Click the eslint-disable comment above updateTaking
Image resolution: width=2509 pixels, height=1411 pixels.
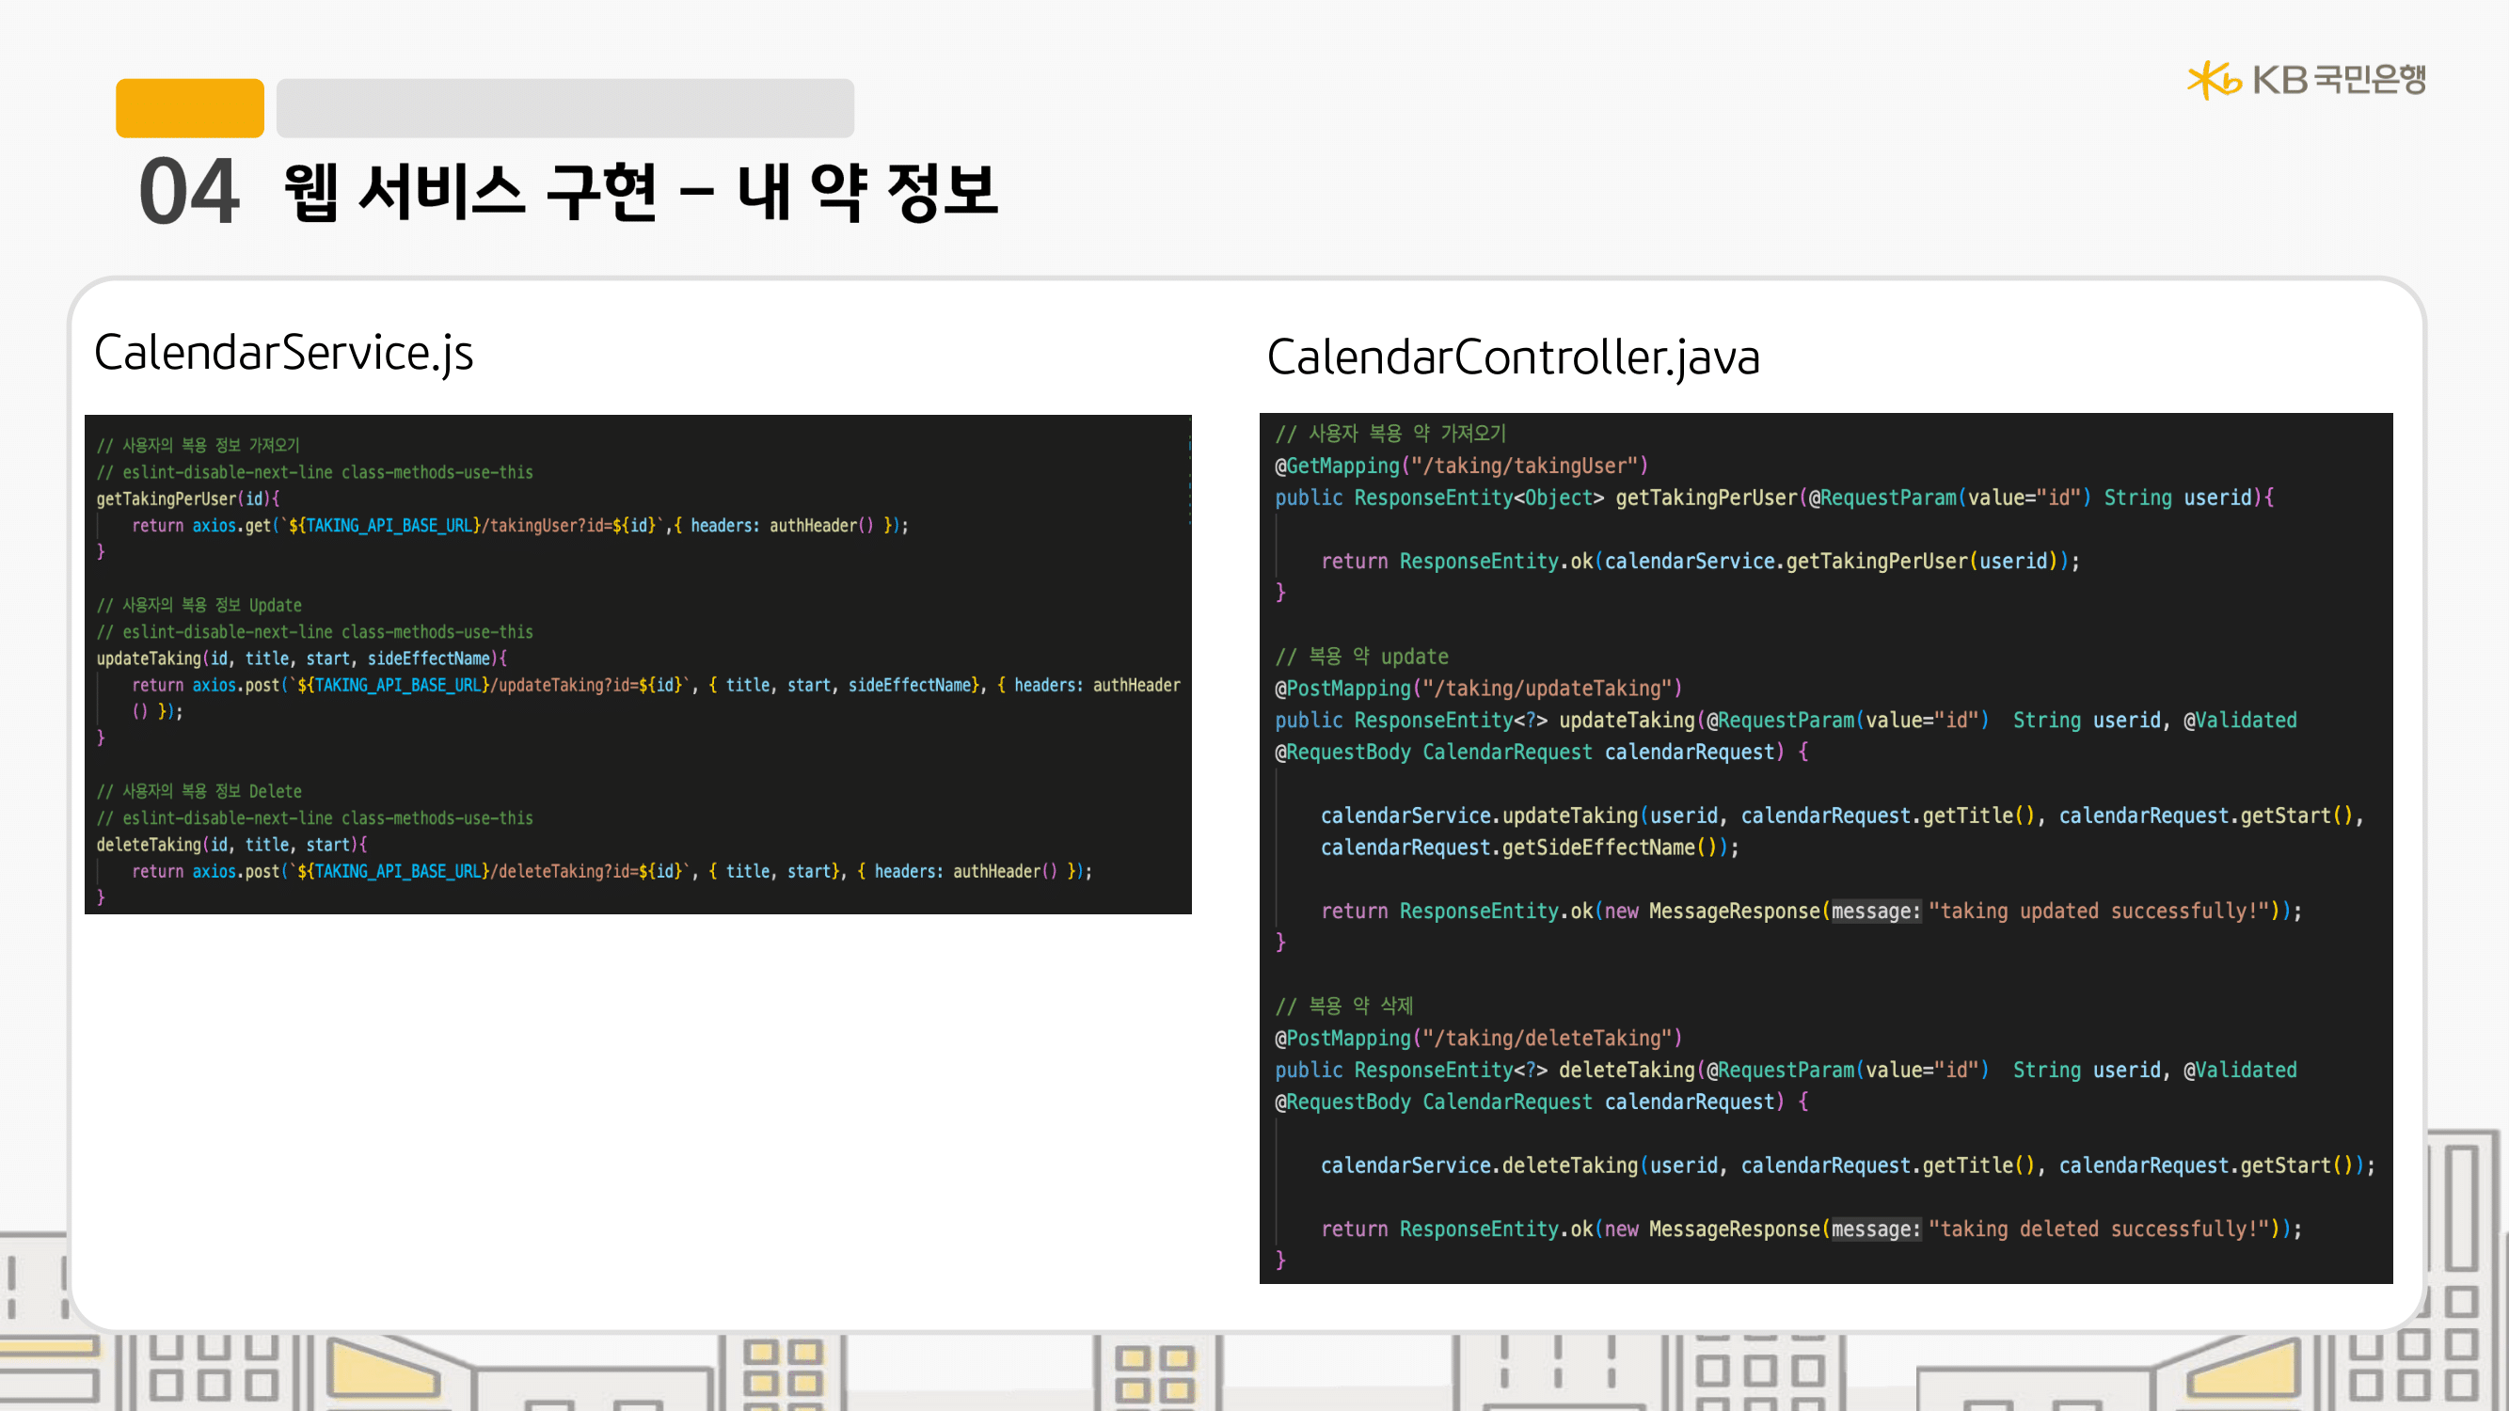pos(314,632)
